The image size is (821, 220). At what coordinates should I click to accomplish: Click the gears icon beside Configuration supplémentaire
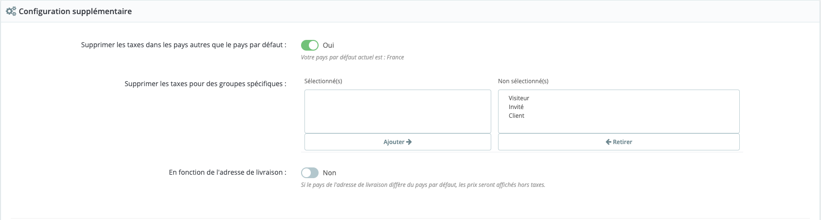point(11,11)
